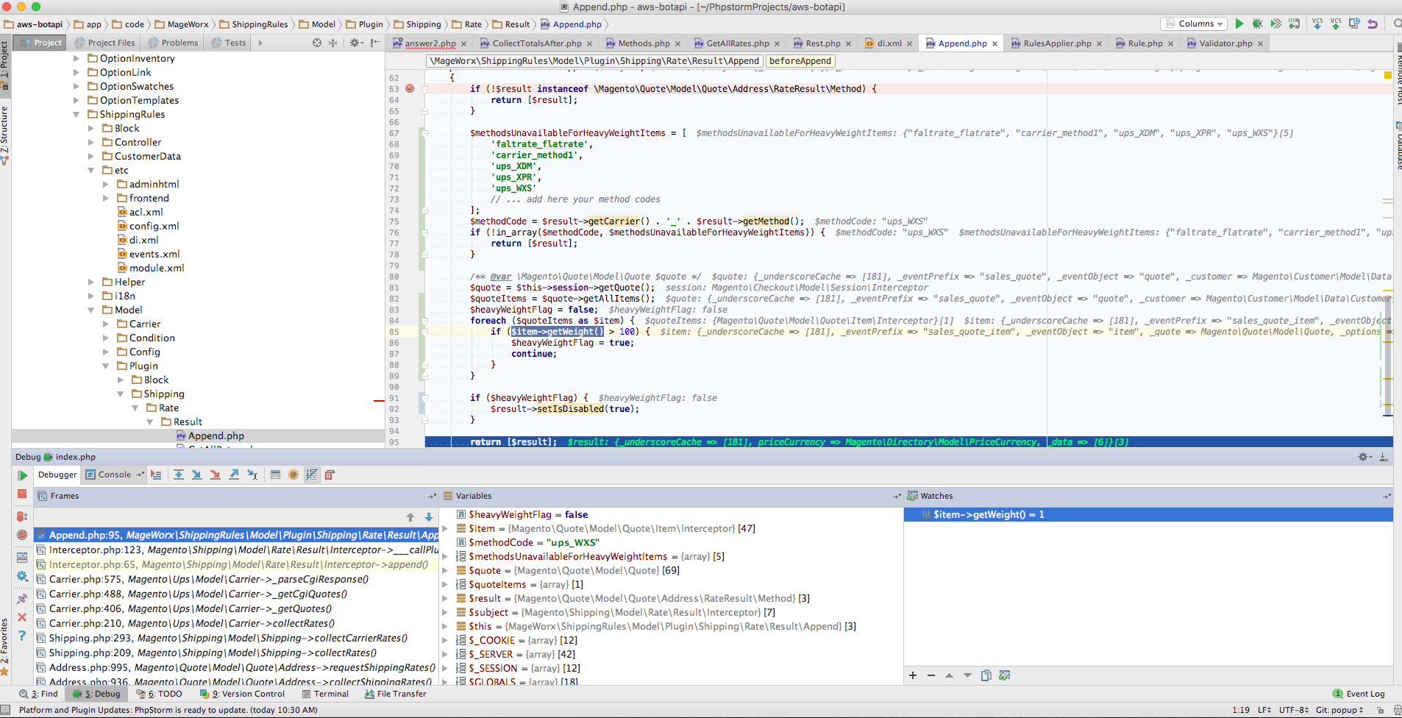
Task: Go to previous frame up arrow
Action: [410, 517]
